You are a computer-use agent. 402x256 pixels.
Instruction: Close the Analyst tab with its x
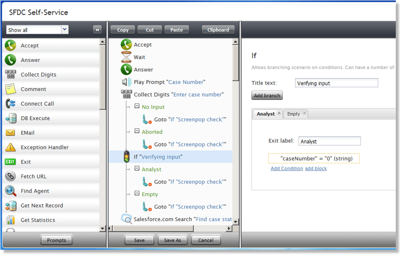point(279,113)
